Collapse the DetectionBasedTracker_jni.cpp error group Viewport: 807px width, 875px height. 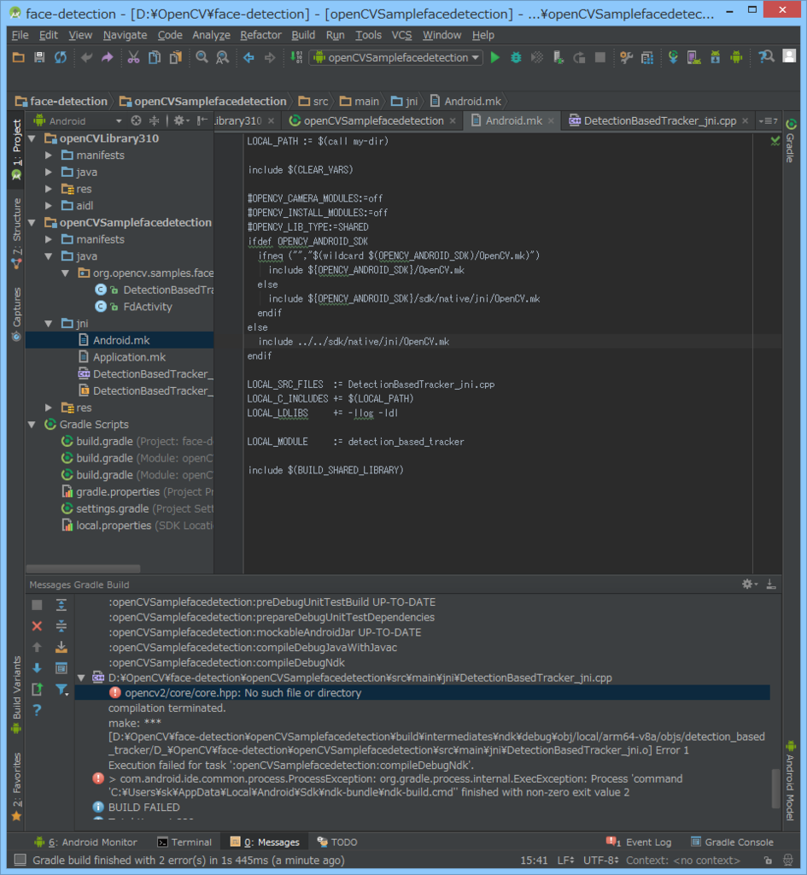(x=81, y=678)
